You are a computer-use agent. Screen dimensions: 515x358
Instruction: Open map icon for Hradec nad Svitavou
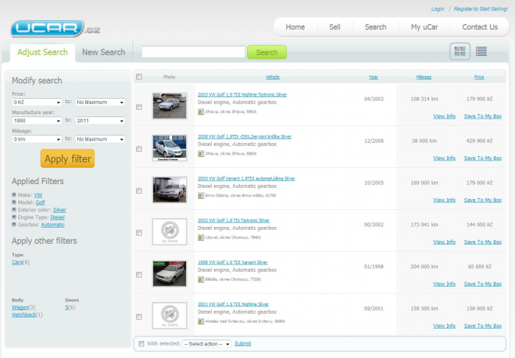pos(201,321)
